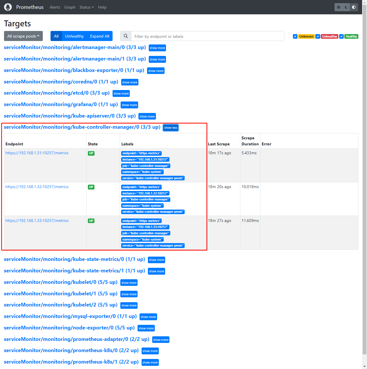Viewport: 367px width, 369px height.
Task: Expand prometheus-k8s/0 with show more
Action: pyautogui.click(x=150, y=351)
